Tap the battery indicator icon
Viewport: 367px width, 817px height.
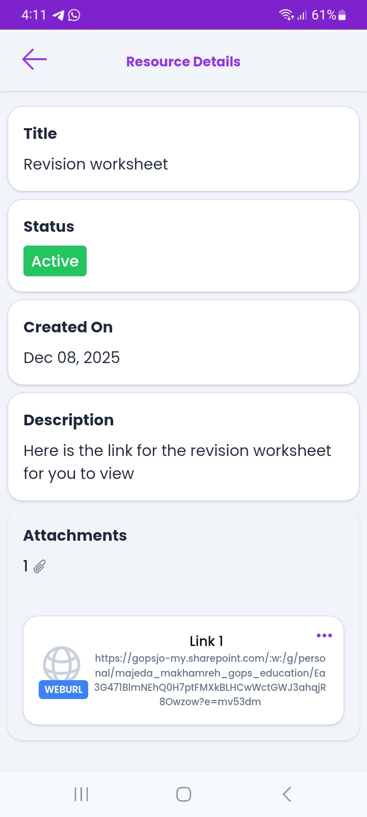(x=342, y=15)
